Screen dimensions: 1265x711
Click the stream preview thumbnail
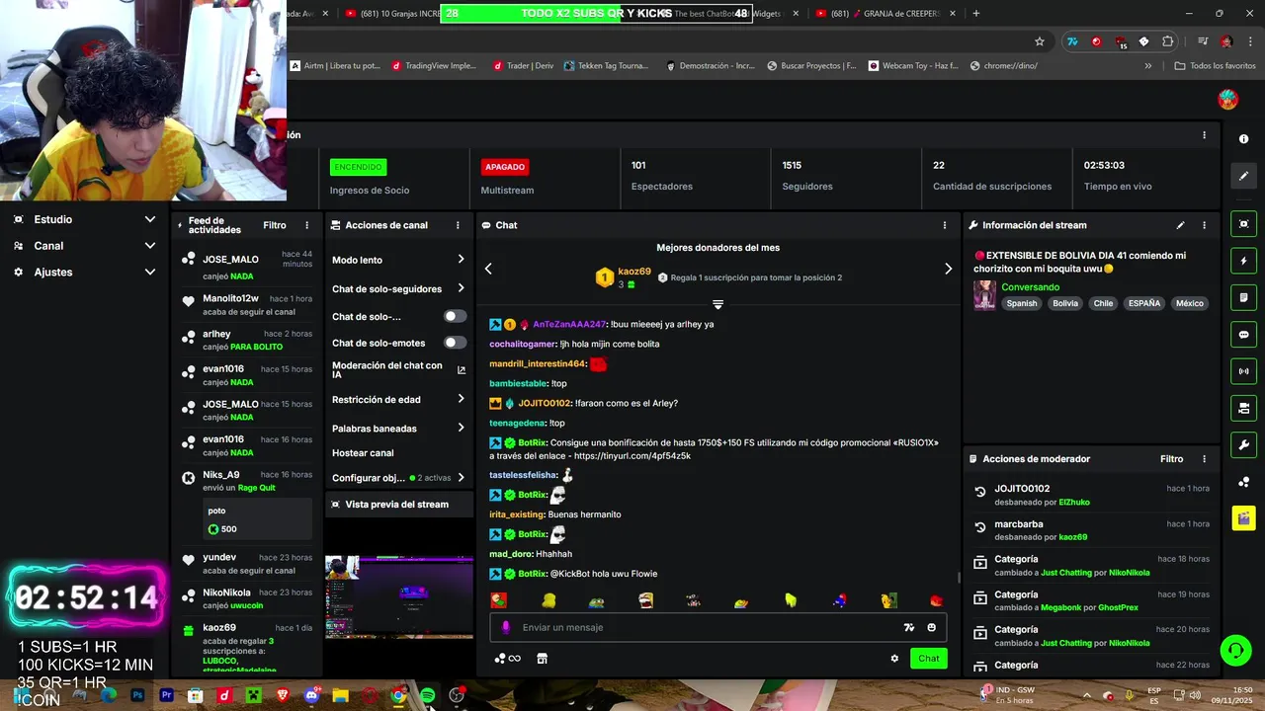[x=399, y=595]
